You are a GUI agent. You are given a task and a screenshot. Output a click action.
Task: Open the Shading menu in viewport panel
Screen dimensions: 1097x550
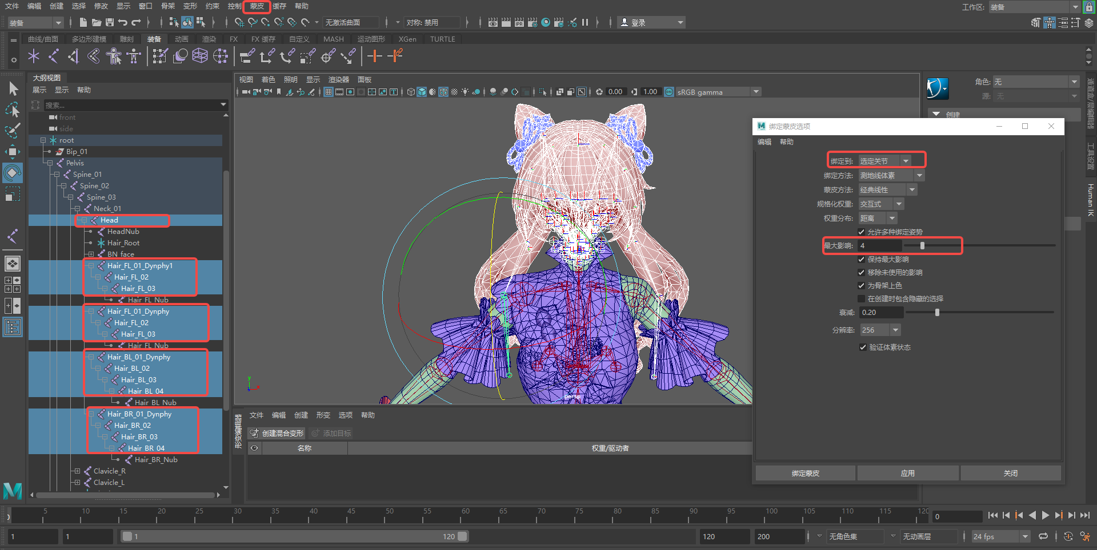pos(269,79)
